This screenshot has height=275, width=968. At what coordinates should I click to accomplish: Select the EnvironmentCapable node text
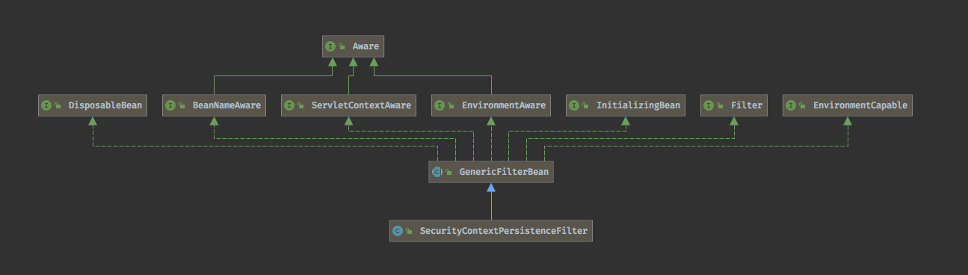[x=860, y=105]
